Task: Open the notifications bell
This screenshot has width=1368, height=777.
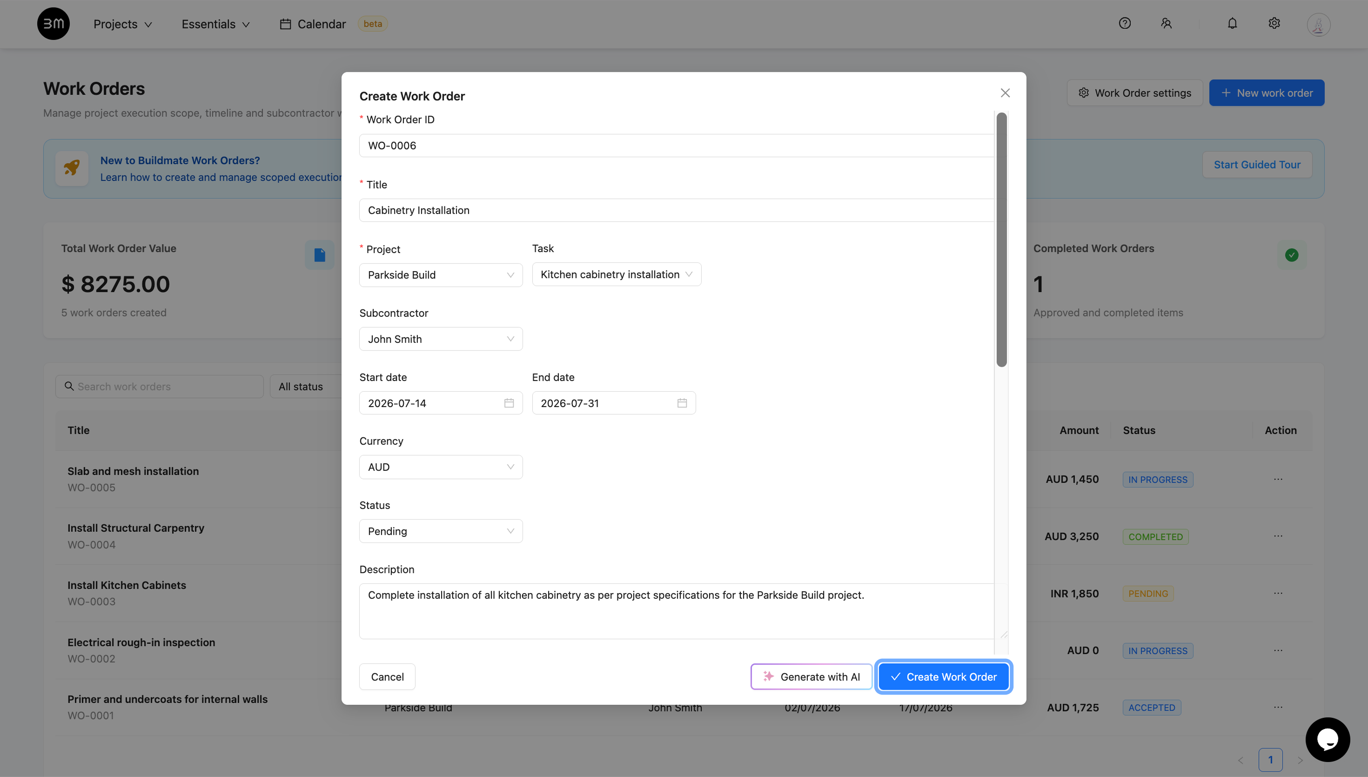Action: [1233, 23]
